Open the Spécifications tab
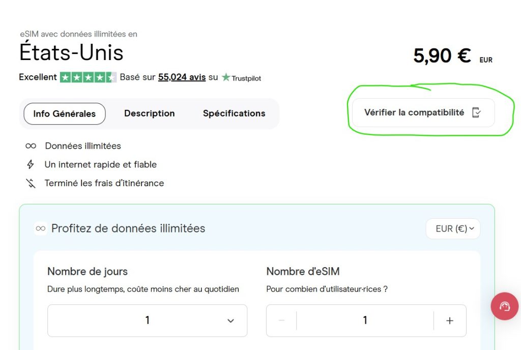This screenshot has width=521, height=350. point(234,113)
